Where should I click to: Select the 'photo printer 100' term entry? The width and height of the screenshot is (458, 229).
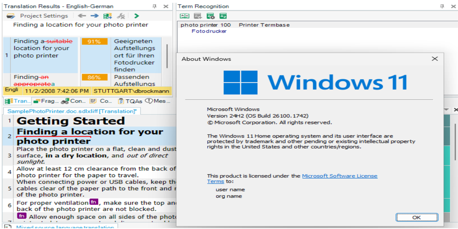[x=205, y=25]
